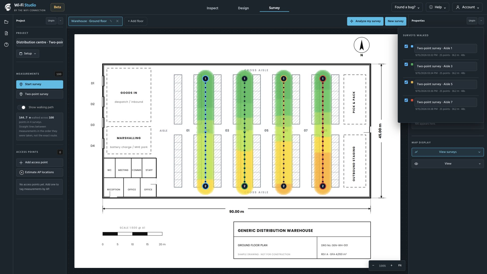Edit the Distribution centre project name field
This screenshot has height=274, width=487.
[x=40, y=42]
